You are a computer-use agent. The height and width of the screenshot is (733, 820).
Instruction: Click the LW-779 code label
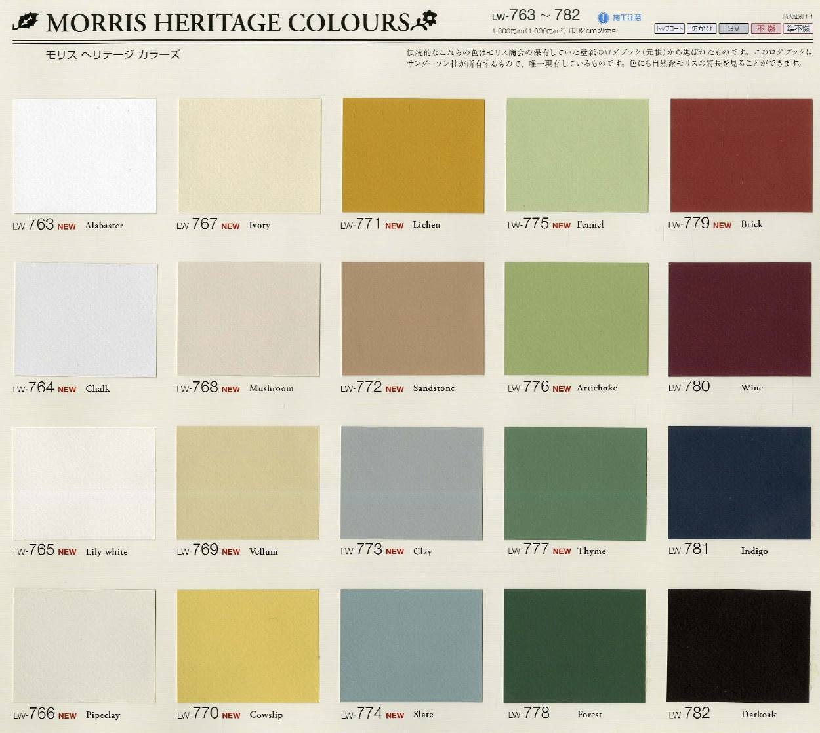coord(689,224)
